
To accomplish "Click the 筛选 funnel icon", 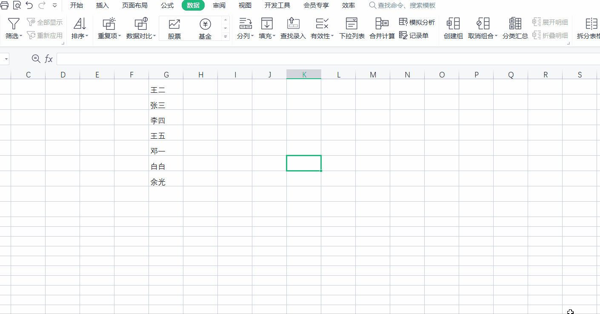I will (x=14, y=24).
